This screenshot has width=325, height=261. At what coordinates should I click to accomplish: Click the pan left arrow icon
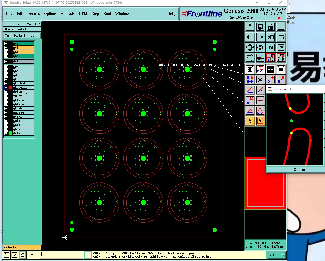point(250,37)
